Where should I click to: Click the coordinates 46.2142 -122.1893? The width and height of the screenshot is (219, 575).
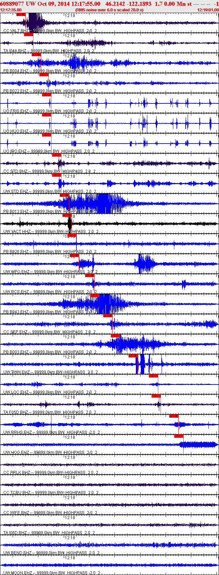128,4
